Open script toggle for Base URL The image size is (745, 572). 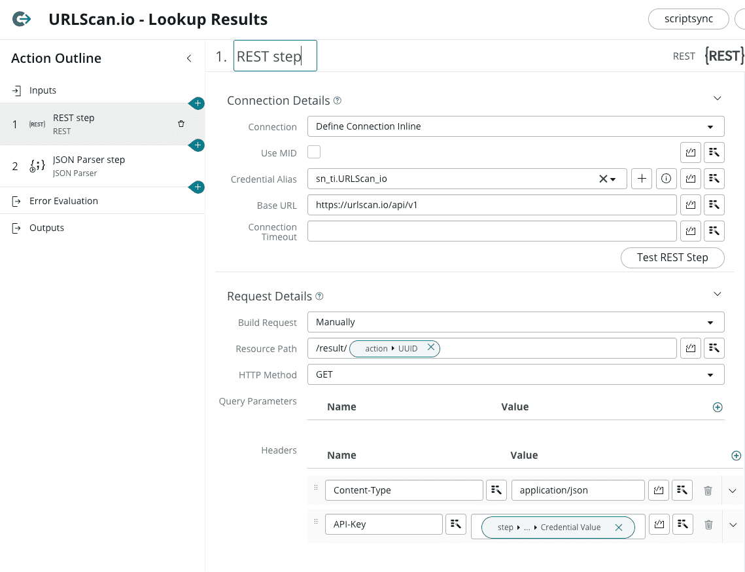[690, 205]
